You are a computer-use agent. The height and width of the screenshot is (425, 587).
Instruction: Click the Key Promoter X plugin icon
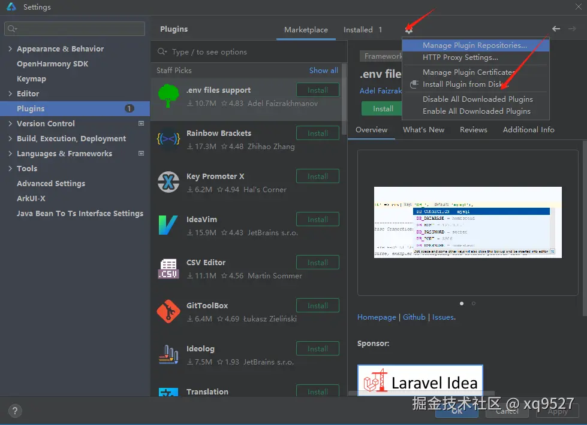coord(168,182)
